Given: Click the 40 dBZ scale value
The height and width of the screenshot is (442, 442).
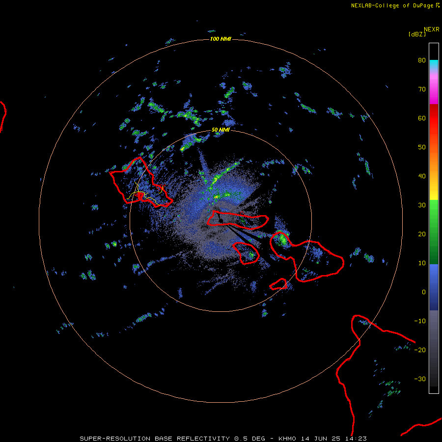Looking at the screenshot, I should coord(422,176).
